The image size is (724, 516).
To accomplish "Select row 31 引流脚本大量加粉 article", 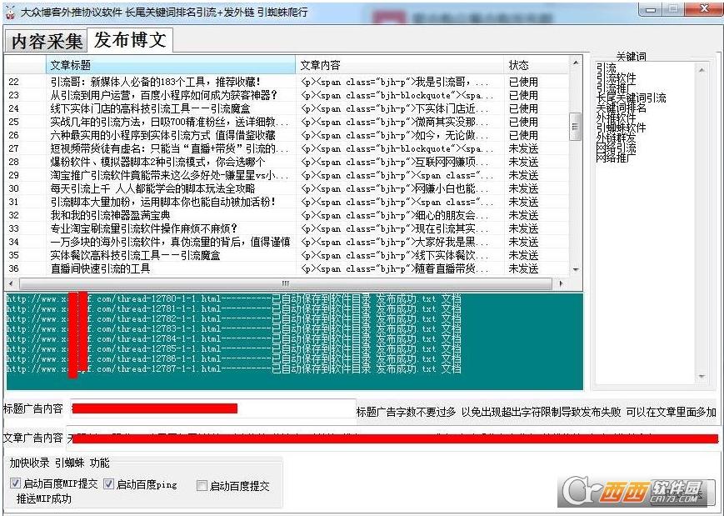I will [x=287, y=202].
